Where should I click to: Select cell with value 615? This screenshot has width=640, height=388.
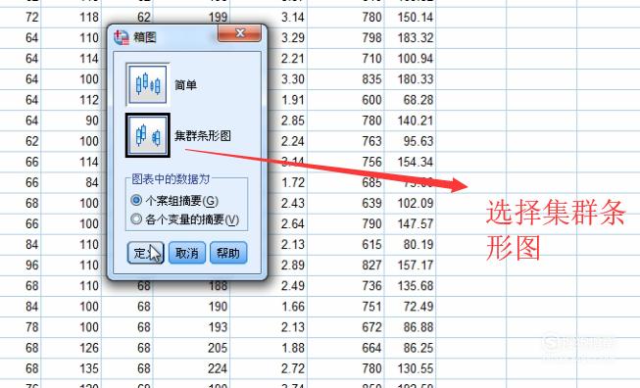(346, 244)
